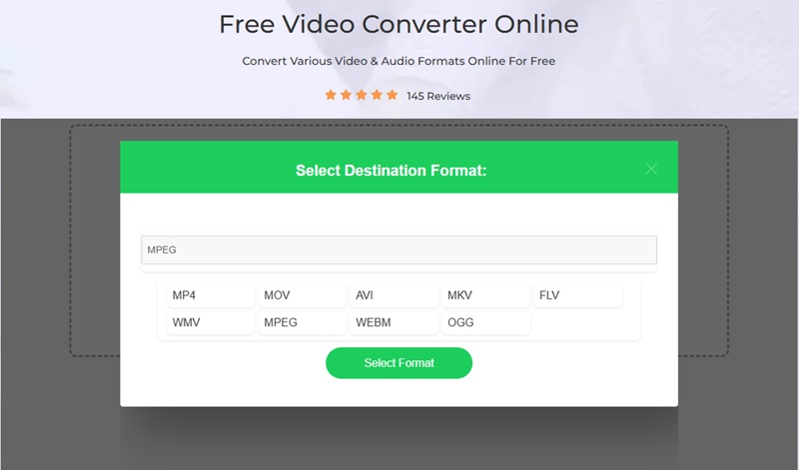
Task: Click the second orange rating star
Action: coord(347,96)
